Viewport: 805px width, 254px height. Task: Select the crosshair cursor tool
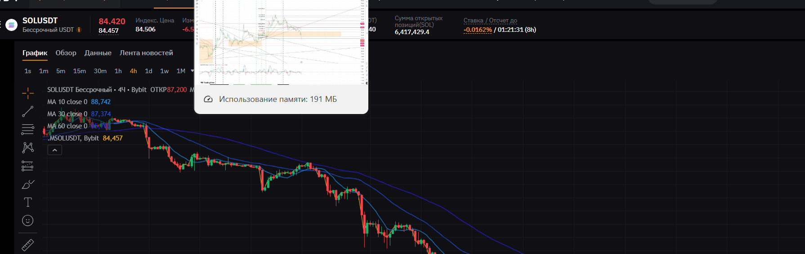pyautogui.click(x=28, y=93)
